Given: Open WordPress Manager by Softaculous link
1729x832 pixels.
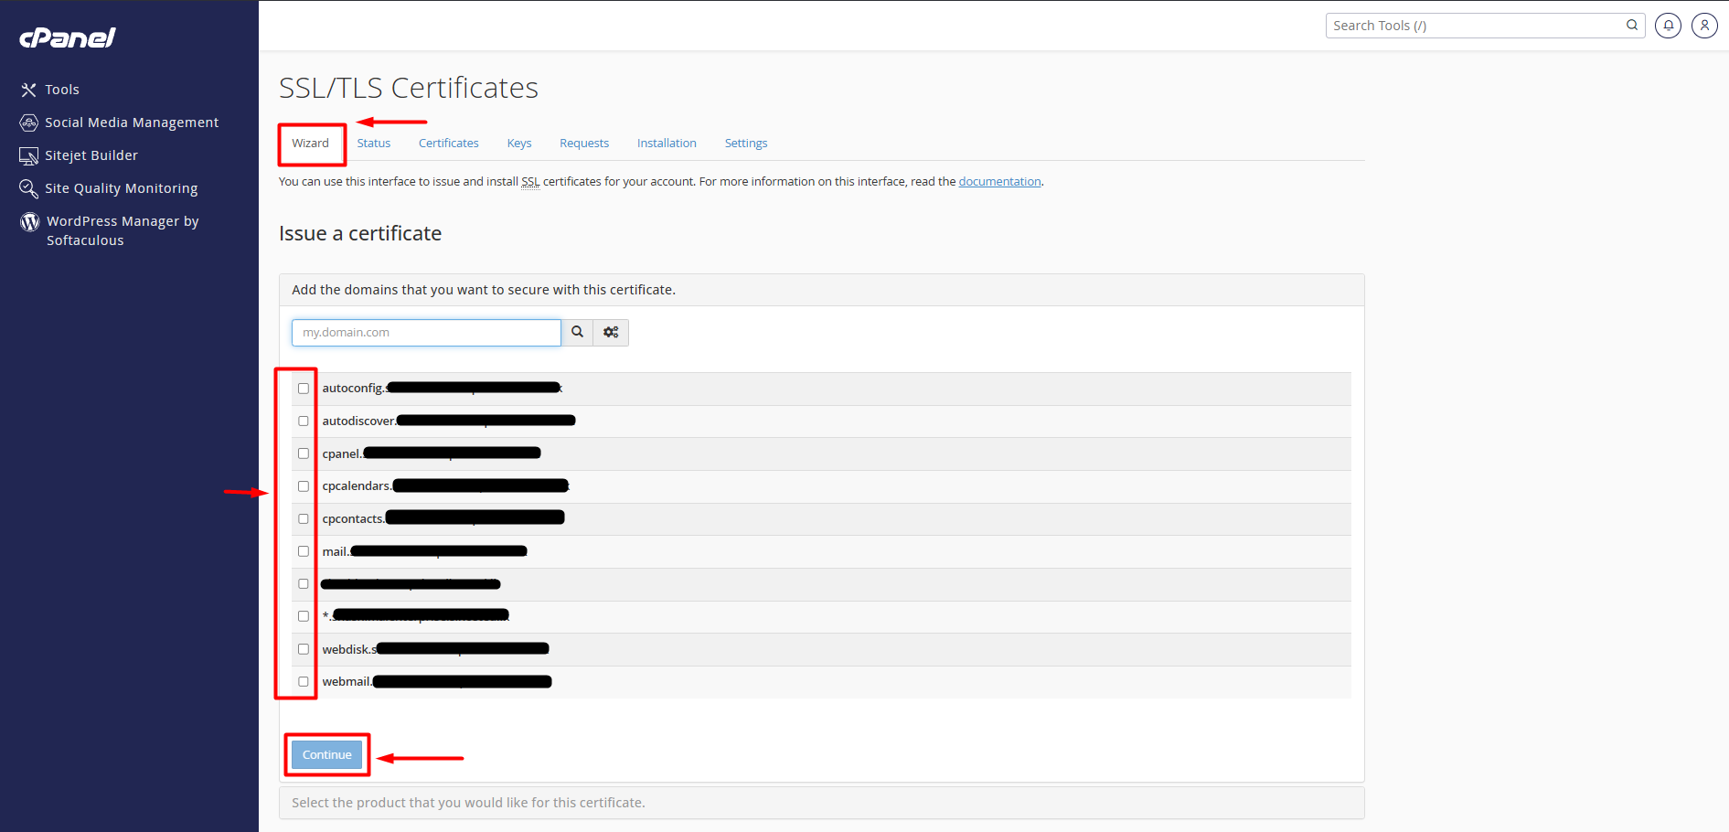Looking at the screenshot, I should click(123, 230).
